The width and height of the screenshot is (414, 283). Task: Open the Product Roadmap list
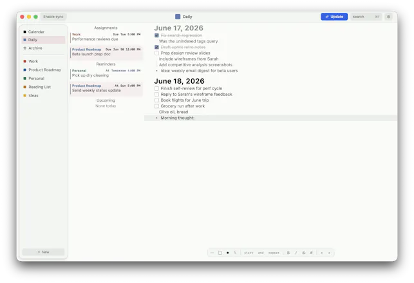coord(43,70)
